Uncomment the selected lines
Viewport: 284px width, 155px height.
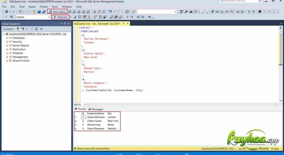(132, 17)
